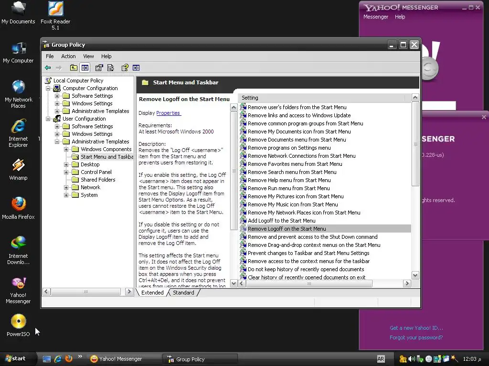The width and height of the screenshot is (489, 366).
Task: Expand System tree node
Action: click(66, 195)
